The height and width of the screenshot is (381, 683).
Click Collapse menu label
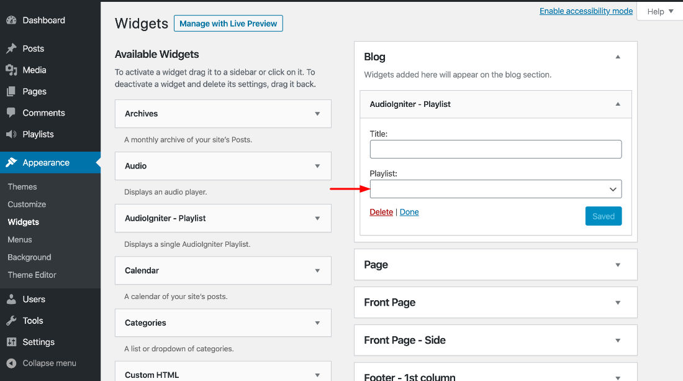click(x=49, y=363)
